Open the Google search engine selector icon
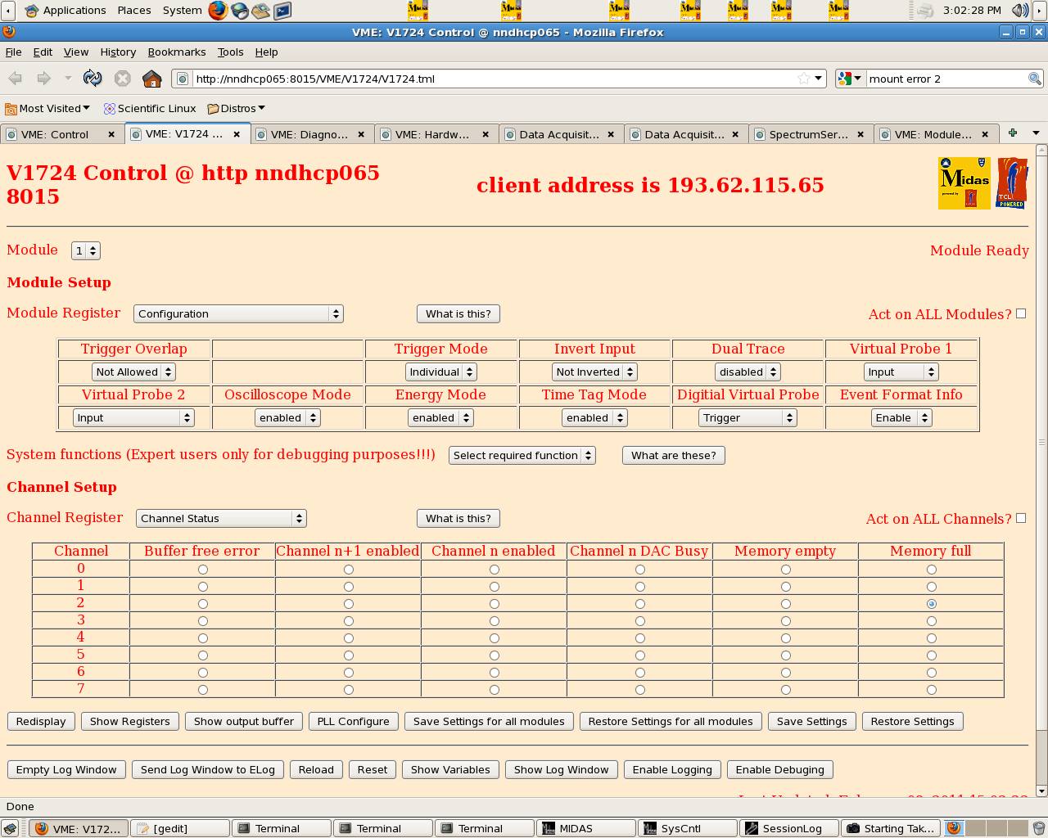The height and width of the screenshot is (838, 1048). (x=850, y=79)
